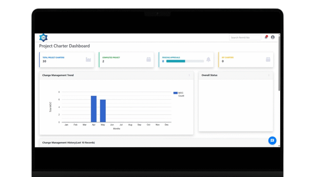The height and width of the screenshot is (177, 315).
Task: Click the factory icon on Total Project Charters
Action: (x=88, y=59)
